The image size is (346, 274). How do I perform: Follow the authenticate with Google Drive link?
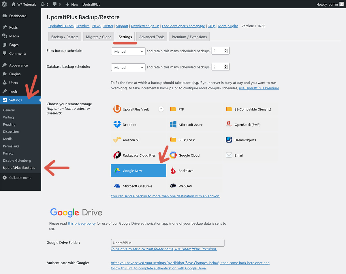(190, 265)
